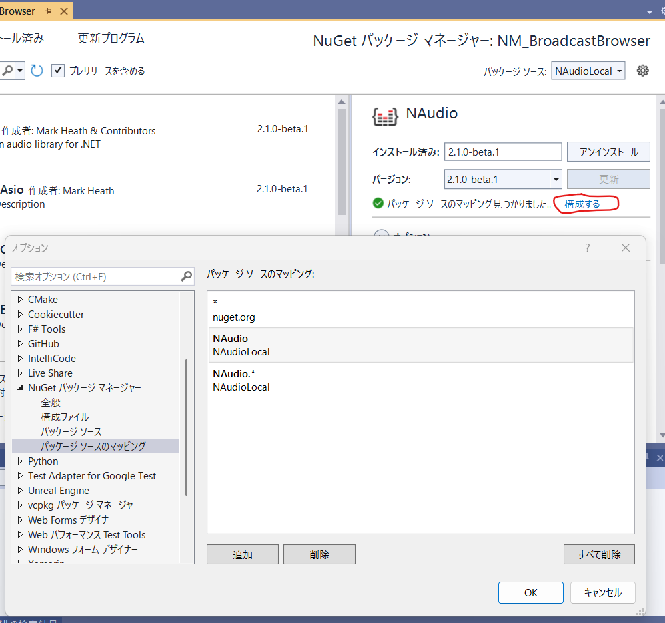Close the Browser document tab
The width and height of the screenshot is (665, 623).
(x=64, y=11)
